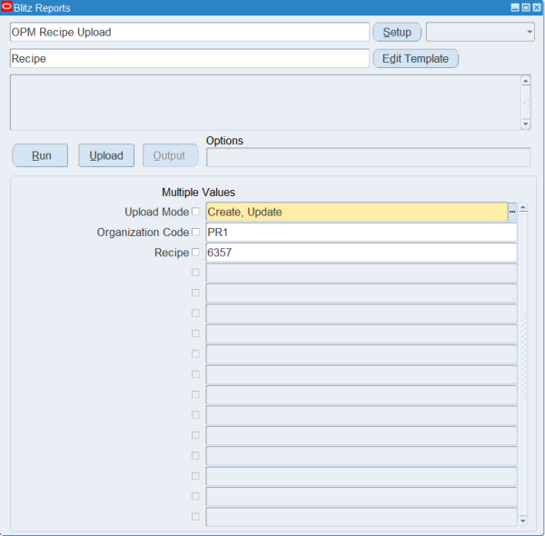This screenshot has height=536, width=545.
Task: Click the parameters list scroll up arrow
Action: [x=523, y=208]
